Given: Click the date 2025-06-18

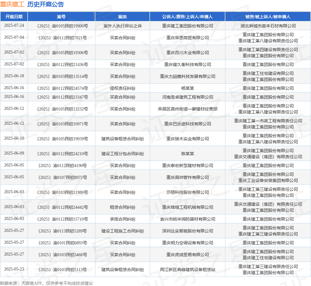Looking at the screenshot, I should point(14,76).
